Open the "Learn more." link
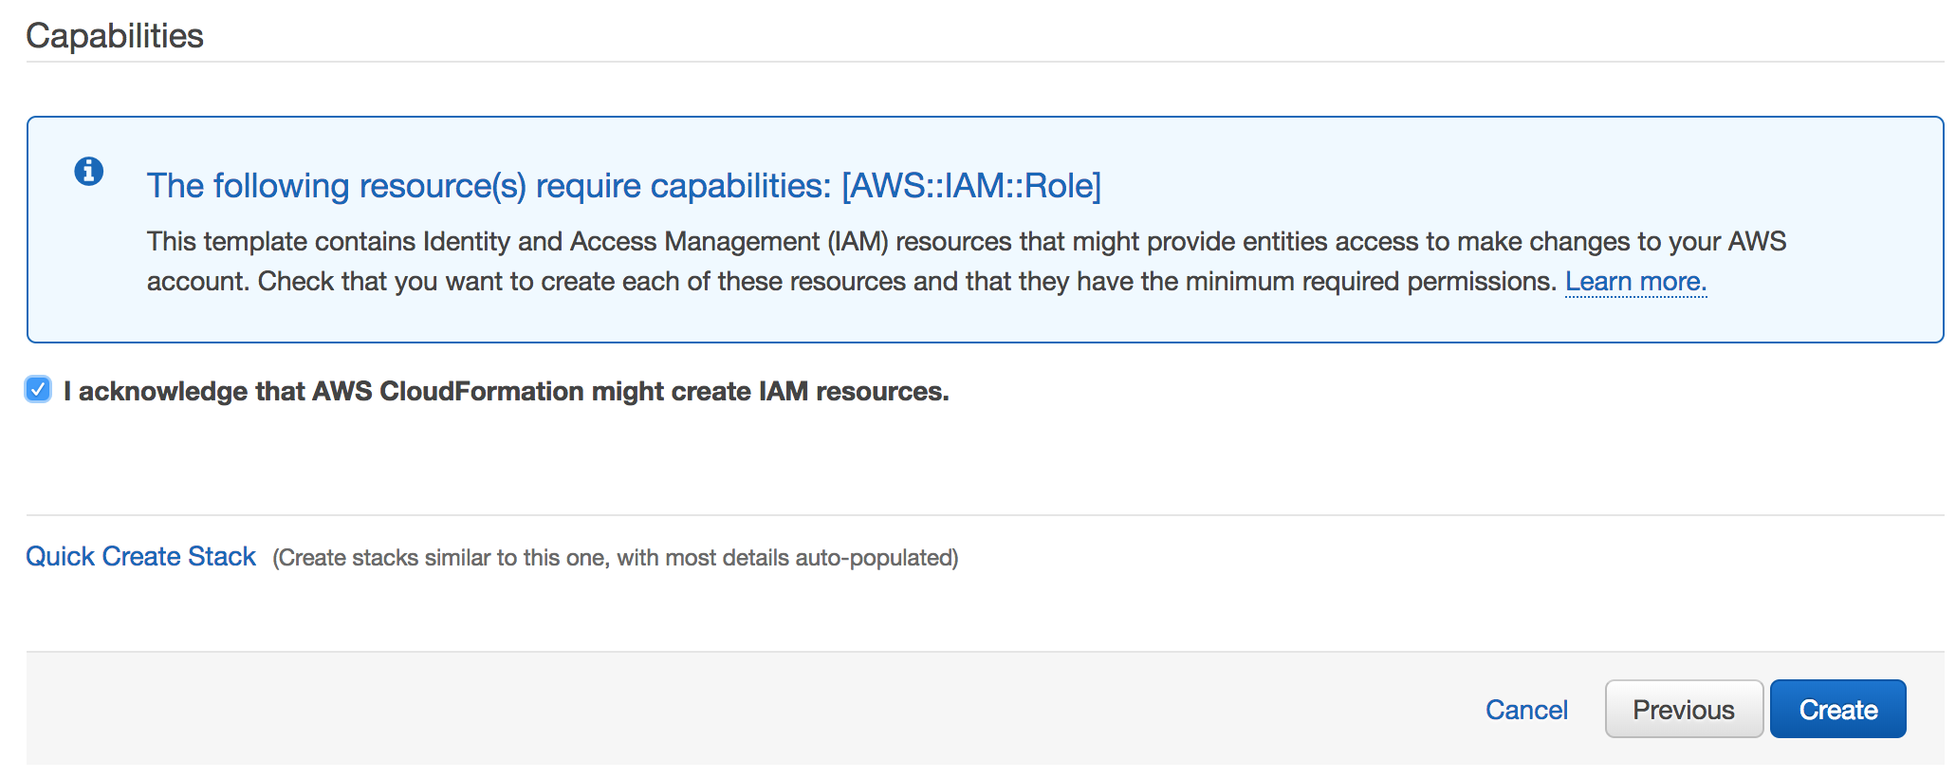The width and height of the screenshot is (1956, 778). tap(1635, 282)
